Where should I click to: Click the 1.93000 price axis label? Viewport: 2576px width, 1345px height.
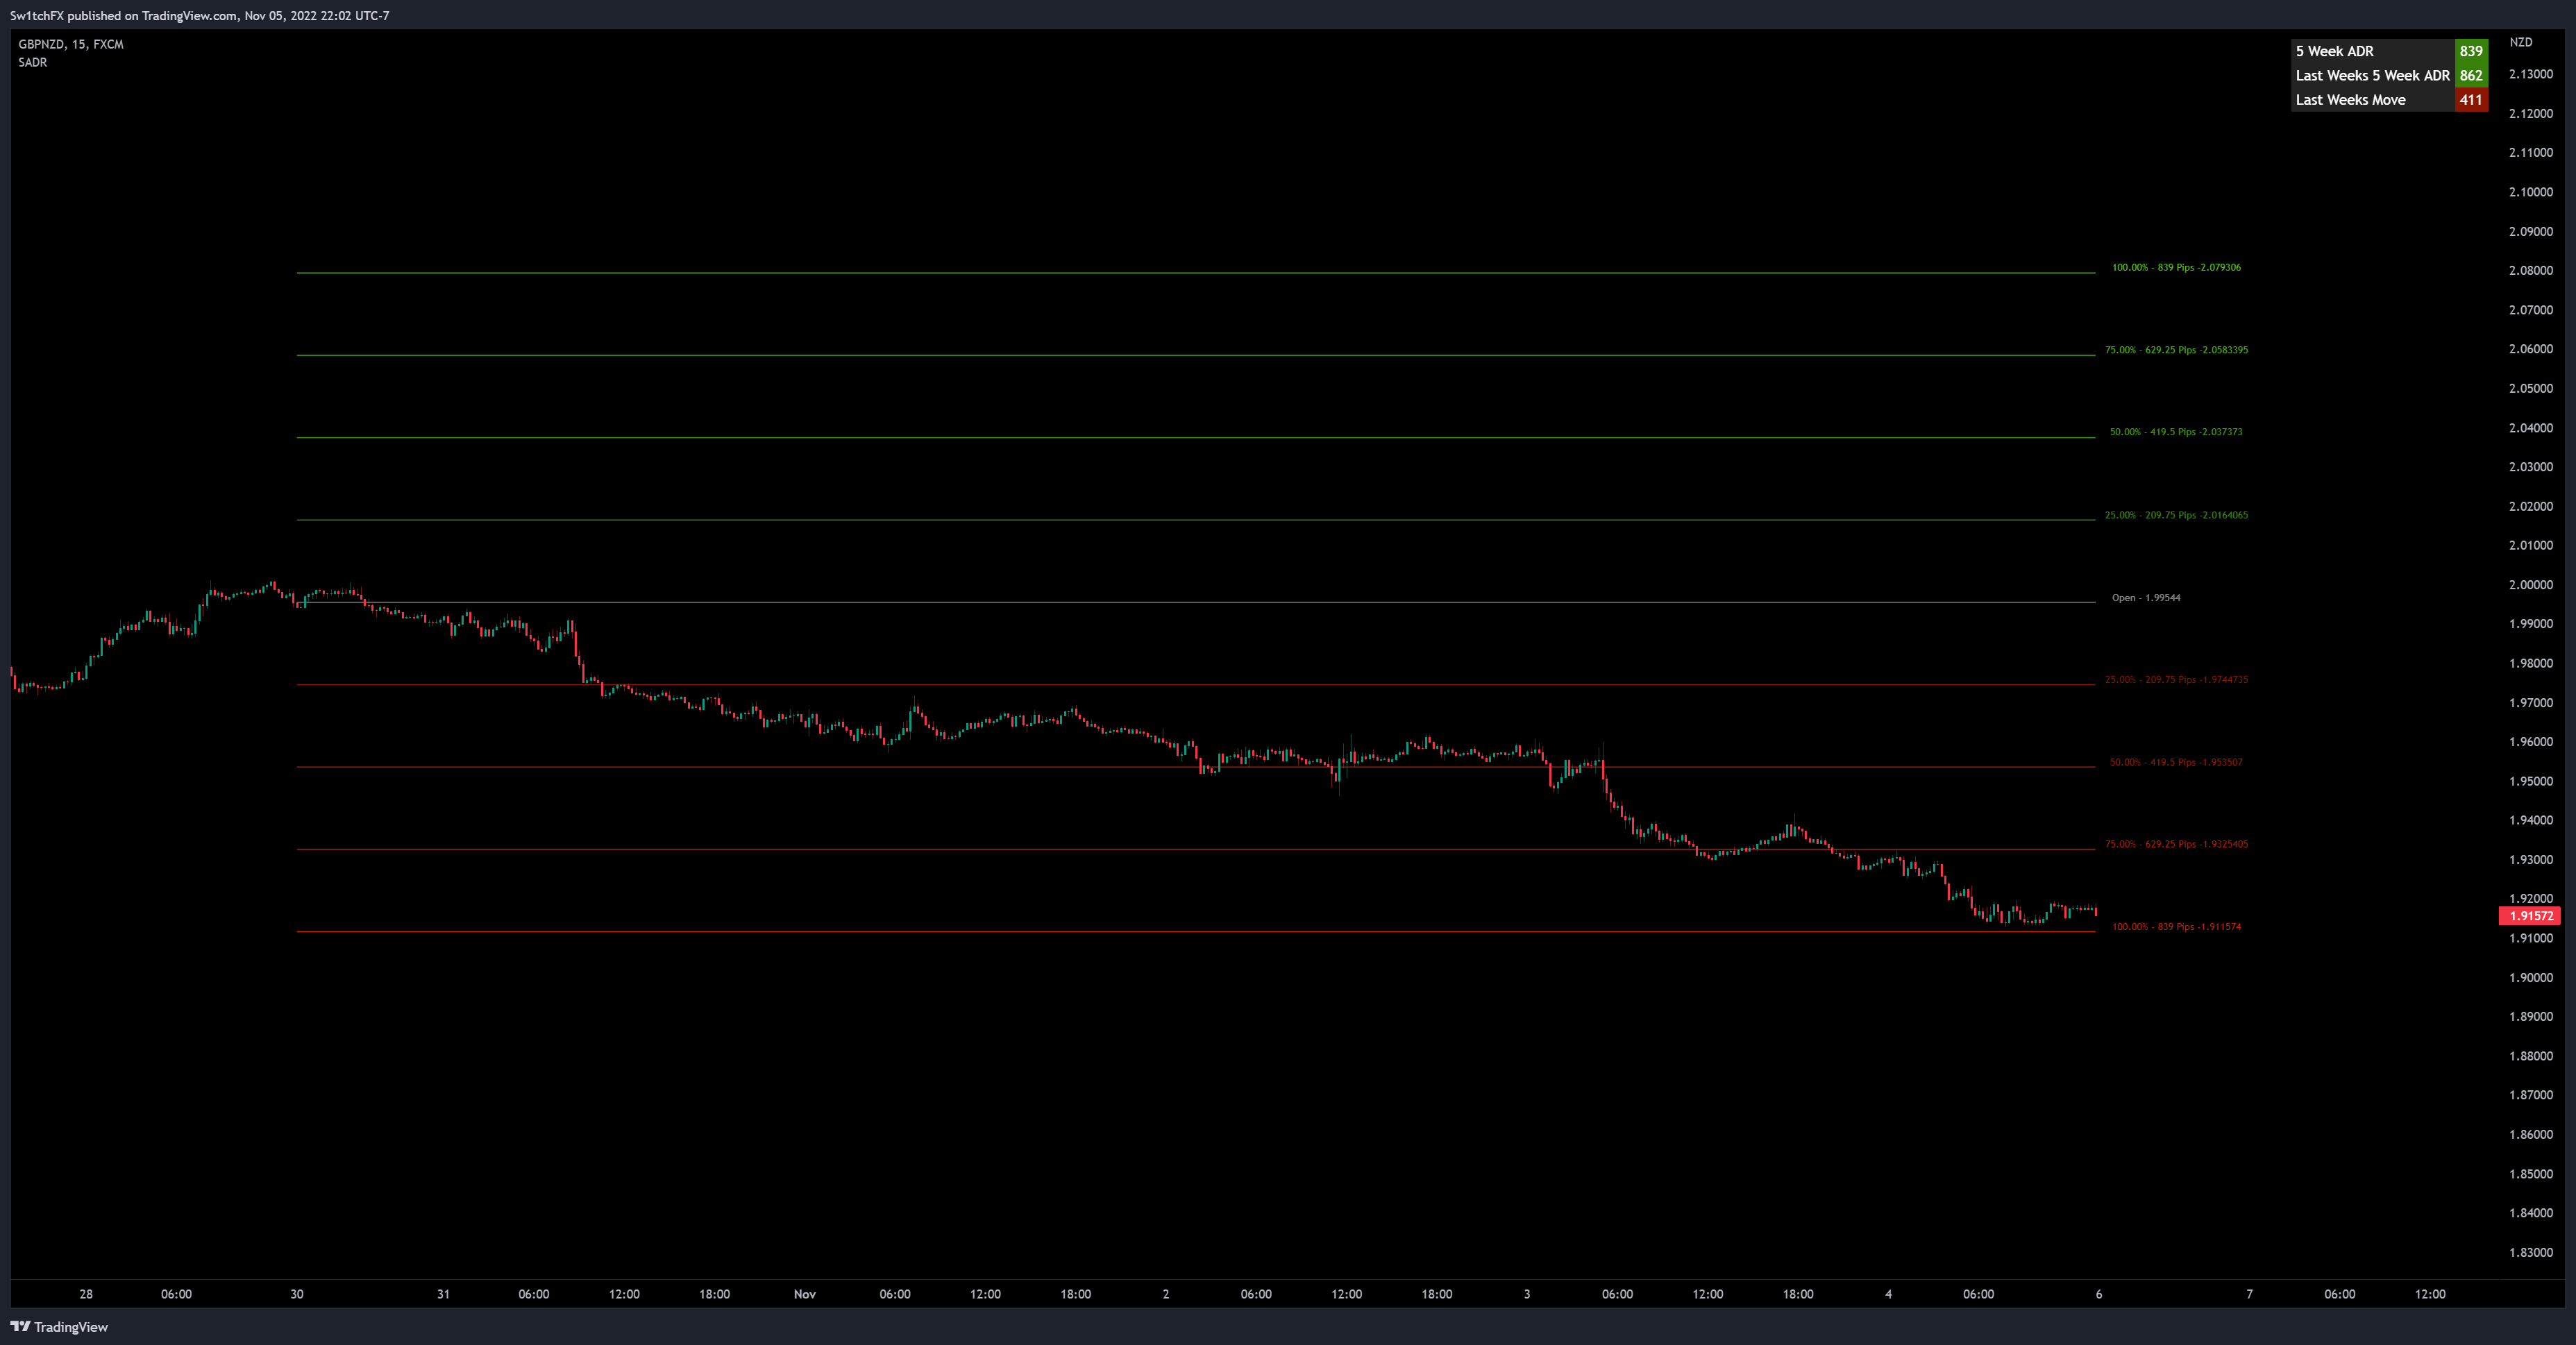coord(2531,860)
